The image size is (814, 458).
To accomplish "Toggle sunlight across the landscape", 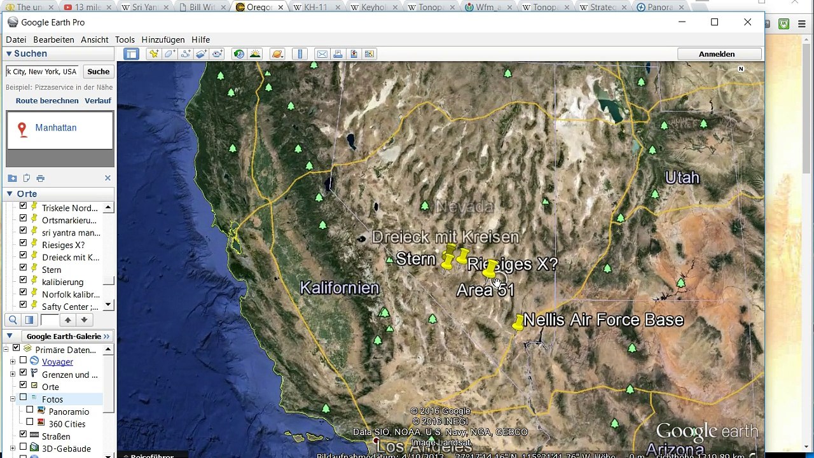I will pyautogui.click(x=255, y=54).
